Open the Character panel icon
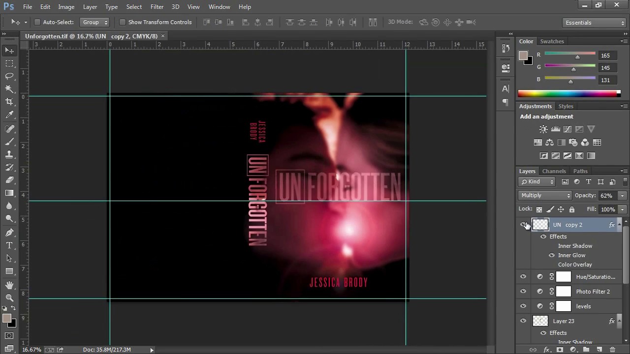The height and width of the screenshot is (354, 630). 505,88
